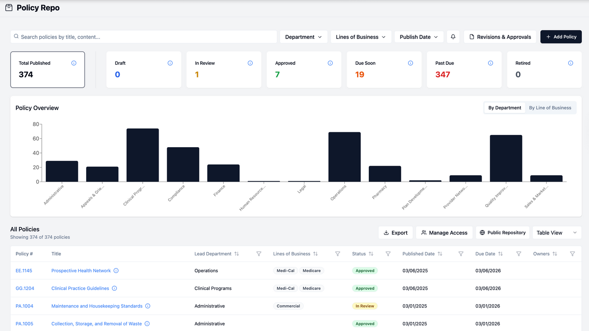This screenshot has width=589, height=331.
Task: Click the info icon on Past Due card
Action: (490, 63)
